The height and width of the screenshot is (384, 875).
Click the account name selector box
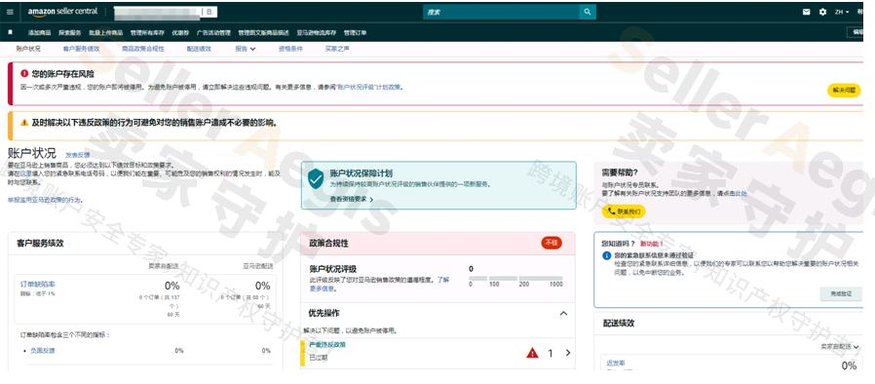coord(166,12)
